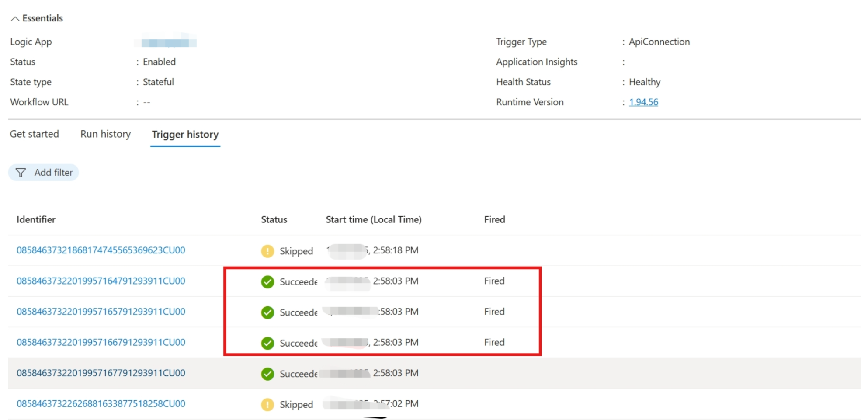This screenshot has height=420, width=861.
Task: Click green checkmark icon in highlighted gray row
Action: pyautogui.click(x=267, y=374)
